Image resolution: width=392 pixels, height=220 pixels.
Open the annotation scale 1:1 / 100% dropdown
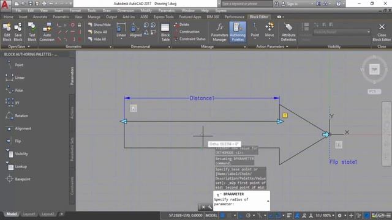click(x=325, y=215)
